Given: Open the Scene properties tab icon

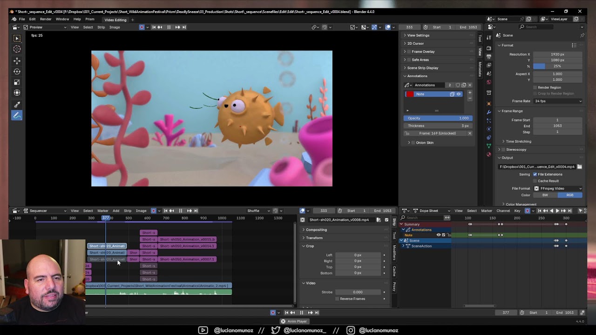Looking at the screenshot, I should coord(489,74).
